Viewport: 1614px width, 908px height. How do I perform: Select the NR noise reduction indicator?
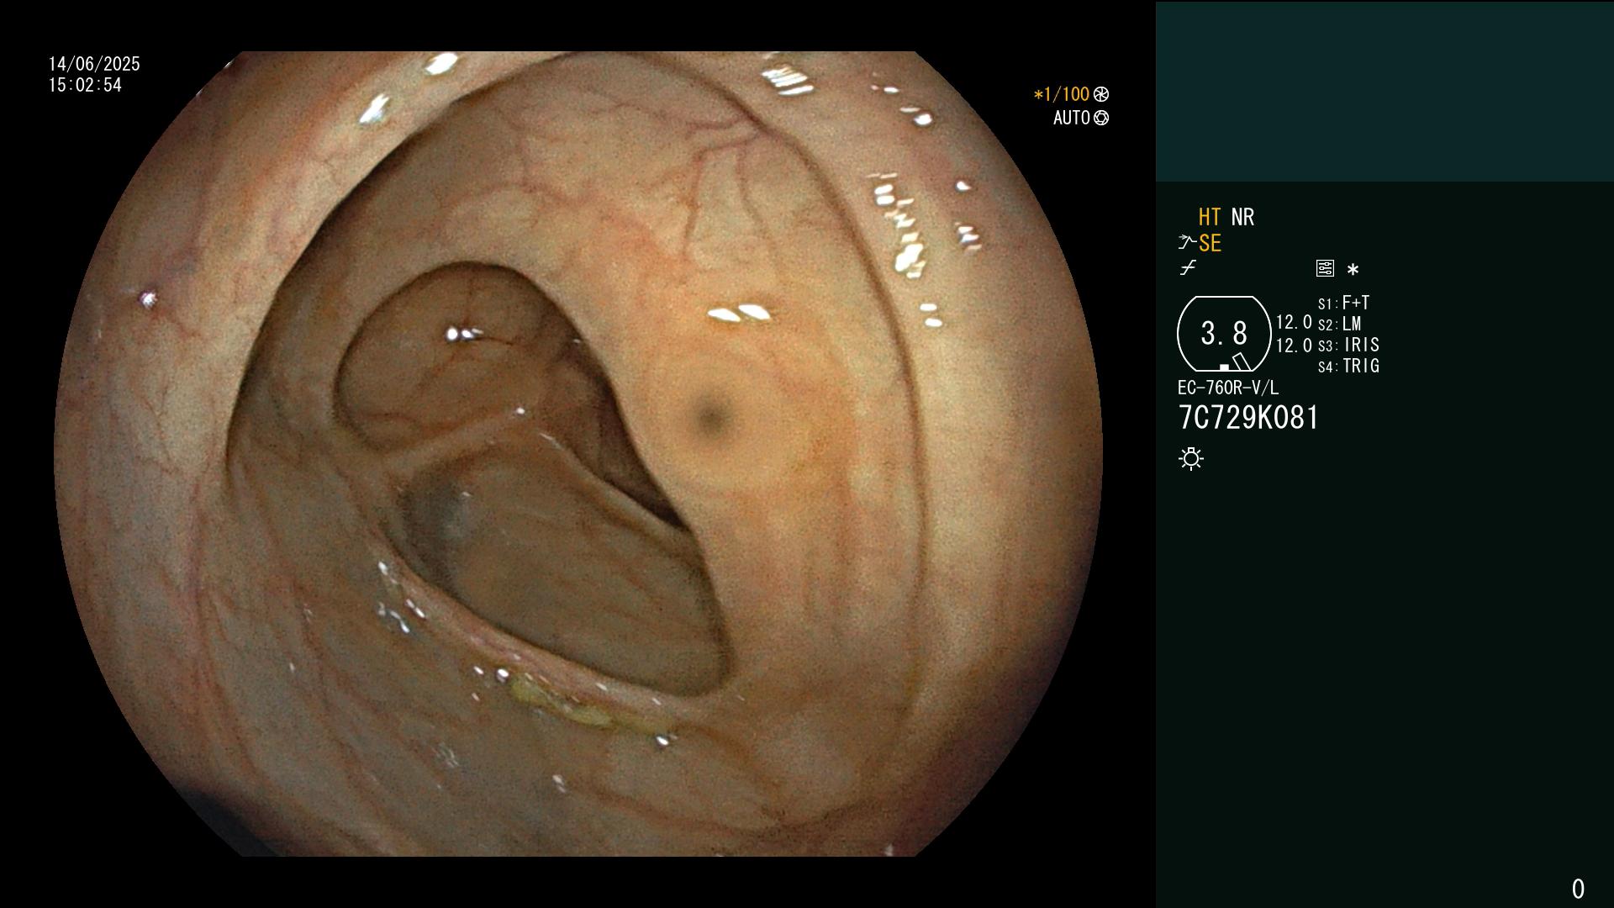1242,217
